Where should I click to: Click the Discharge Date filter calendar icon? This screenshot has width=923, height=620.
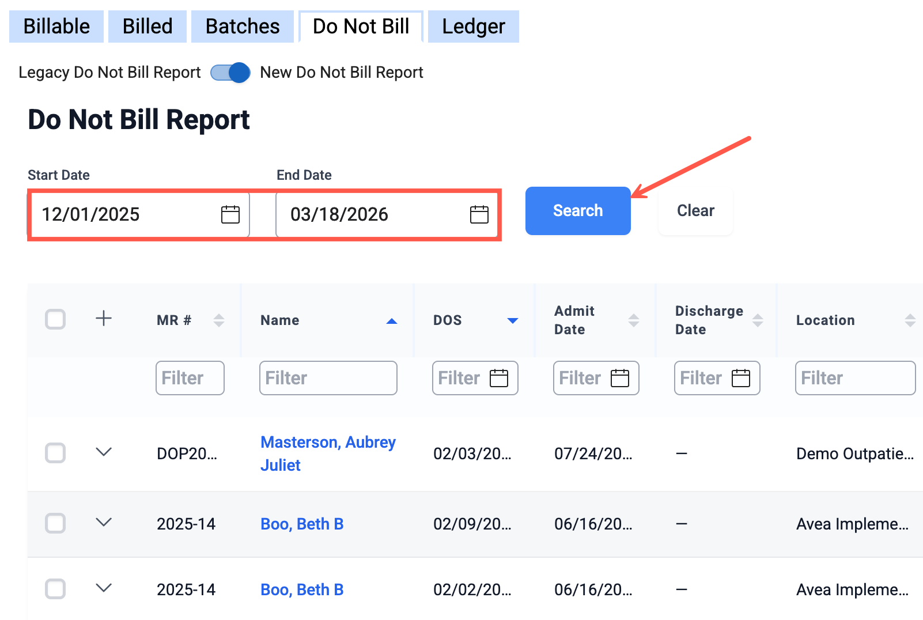[x=740, y=378]
